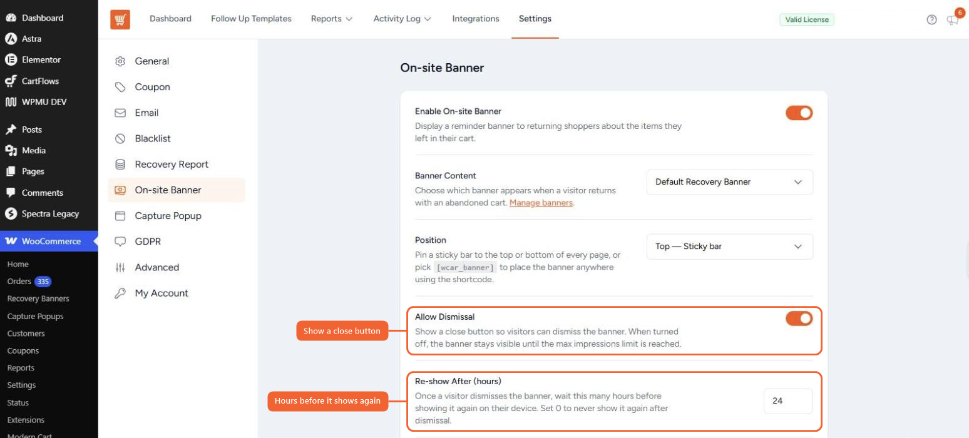Click the My Account key icon
Image resolution: width=969 pixels, height=438 pixels.
(x=120, y=293)
